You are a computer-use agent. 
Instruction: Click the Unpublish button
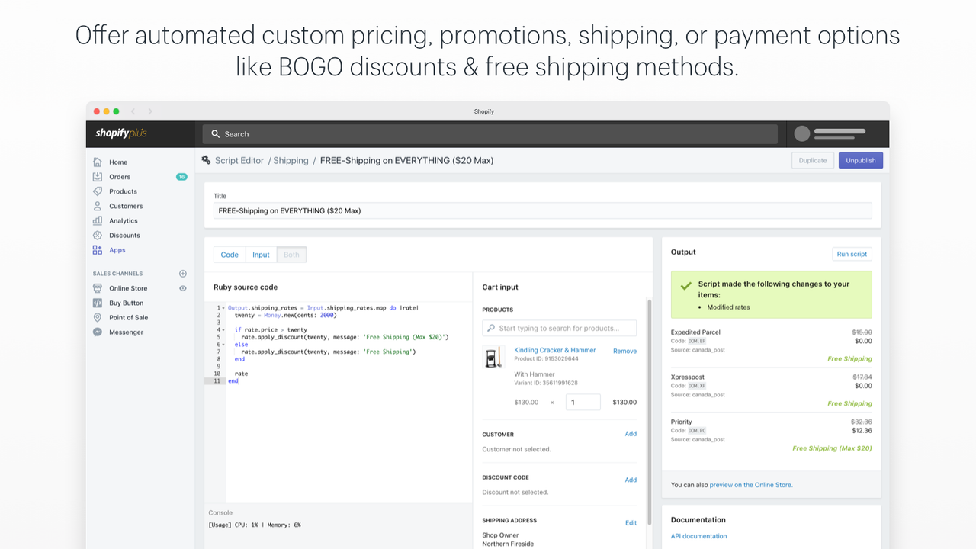tap(860, 160)
